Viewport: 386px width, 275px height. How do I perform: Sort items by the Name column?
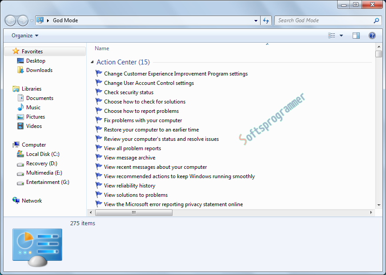coord(102,48)
